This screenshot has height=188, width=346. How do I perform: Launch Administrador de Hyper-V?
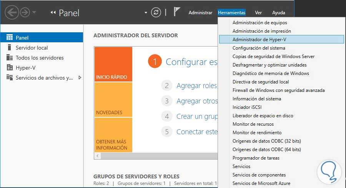coord(281,40)
